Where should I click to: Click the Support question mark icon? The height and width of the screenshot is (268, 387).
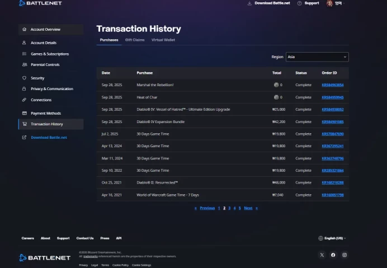(299, 3)
